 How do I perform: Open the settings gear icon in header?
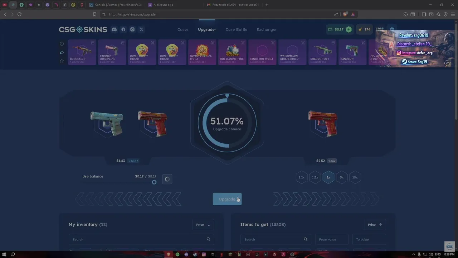pos(392,29)
